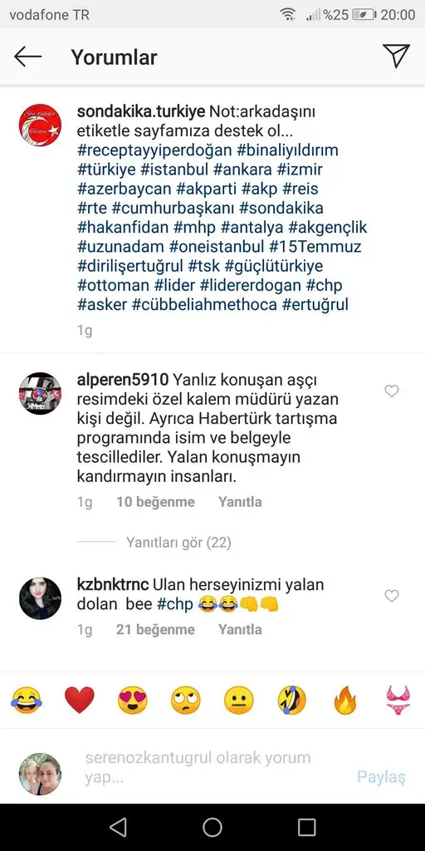Insert the red heart emoji

pos(79,700)
